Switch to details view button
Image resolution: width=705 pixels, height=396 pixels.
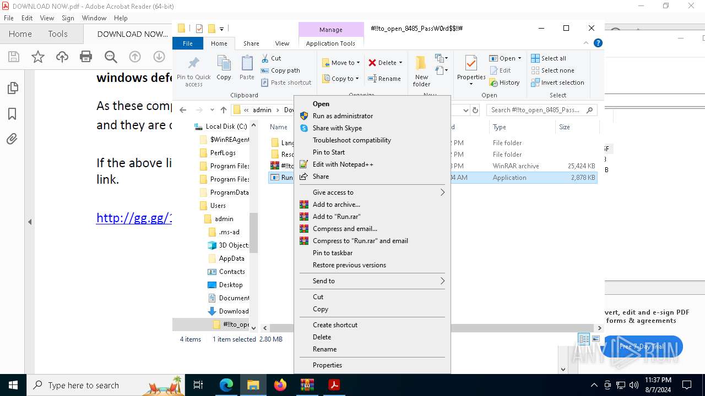(x=584, y=339)
